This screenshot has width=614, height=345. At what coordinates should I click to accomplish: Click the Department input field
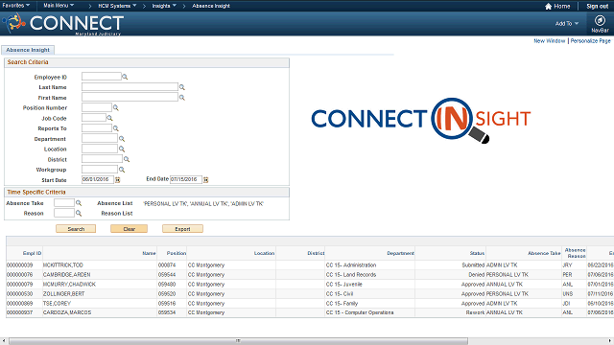100,138
